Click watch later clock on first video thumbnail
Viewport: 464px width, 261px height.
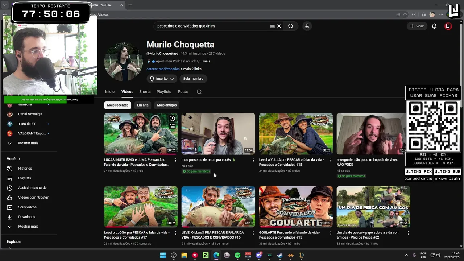point(172,119)
